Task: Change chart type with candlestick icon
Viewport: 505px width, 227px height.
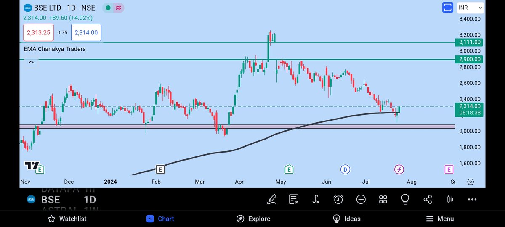Action: (450, 199)
